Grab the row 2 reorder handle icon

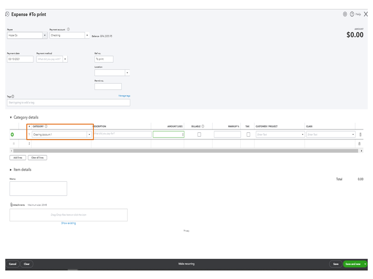click(x=14, y=143)
